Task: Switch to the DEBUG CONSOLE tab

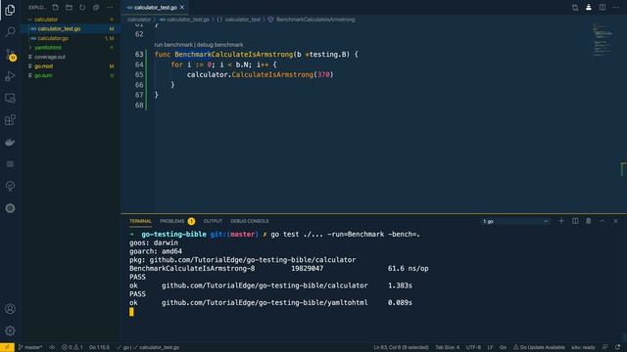Action: [249, 221]
